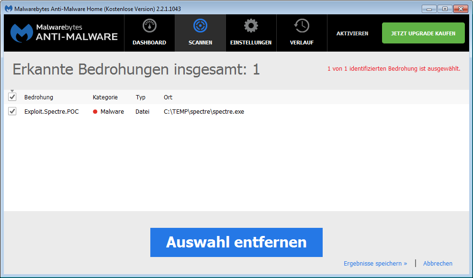The width and height of the screenshot is (473, 278).
Task: Click the 'Erkannte Bedrohungen insgesamt: 1' heading
Action: click(x=136, y=70)
